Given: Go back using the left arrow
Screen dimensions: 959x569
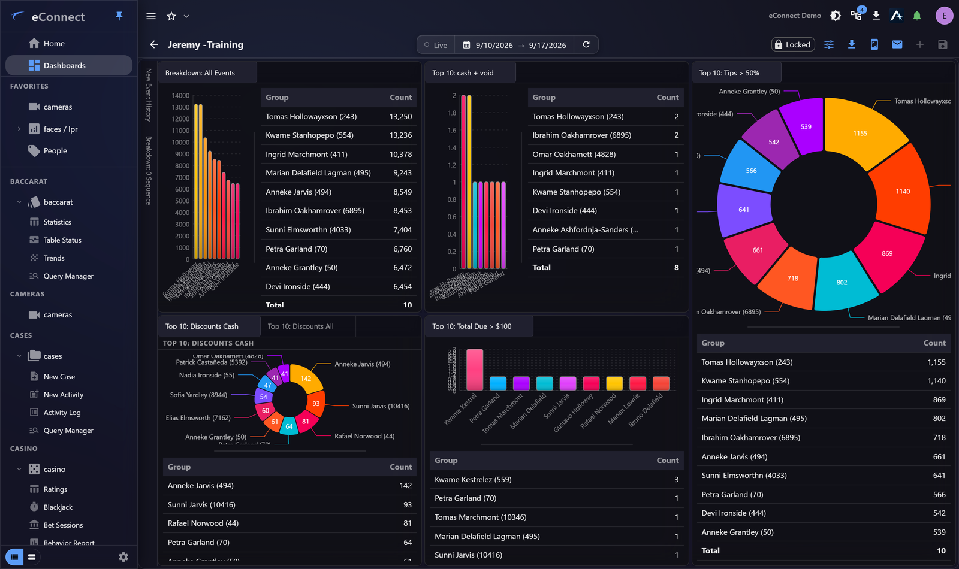Looking at the screenshot, I should click(154, 44).
